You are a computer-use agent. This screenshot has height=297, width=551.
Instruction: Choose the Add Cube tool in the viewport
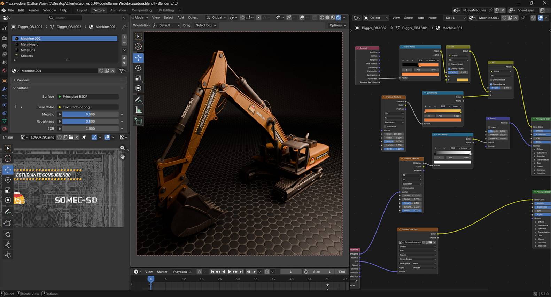[x=138, y=121]
